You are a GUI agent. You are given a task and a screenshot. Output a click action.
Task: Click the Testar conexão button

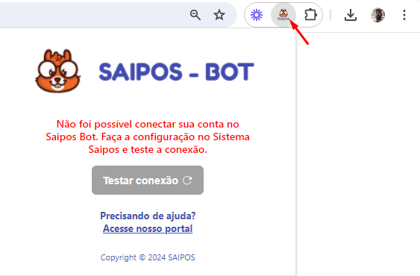pos(148,180)
